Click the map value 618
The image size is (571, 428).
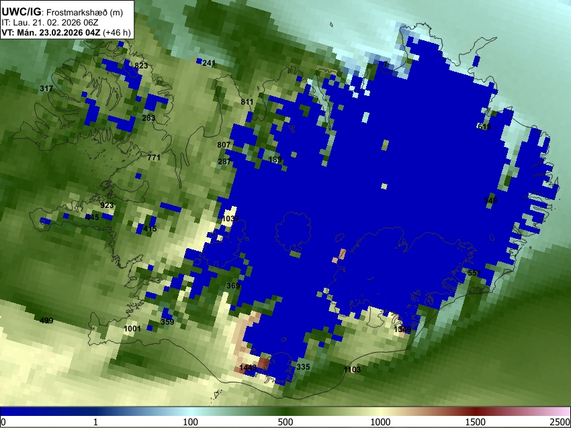pos(484,127)
